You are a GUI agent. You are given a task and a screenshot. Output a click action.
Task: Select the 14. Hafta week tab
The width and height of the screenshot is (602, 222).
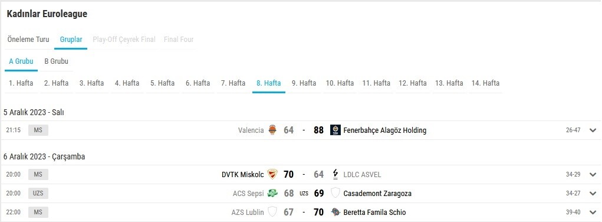[485, 83]
